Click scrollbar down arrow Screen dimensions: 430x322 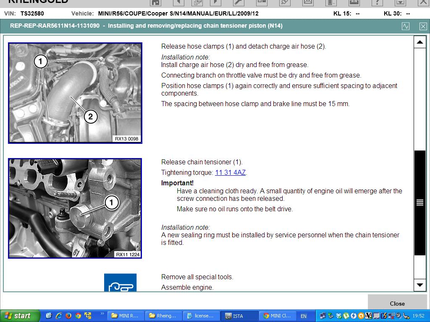[x=420, y=285]
